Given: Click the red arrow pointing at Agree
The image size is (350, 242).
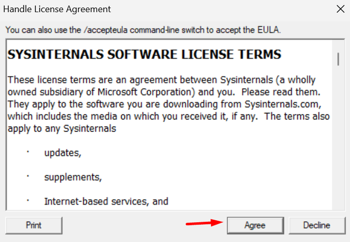Looking at the screenshot, I should [204, 223].
